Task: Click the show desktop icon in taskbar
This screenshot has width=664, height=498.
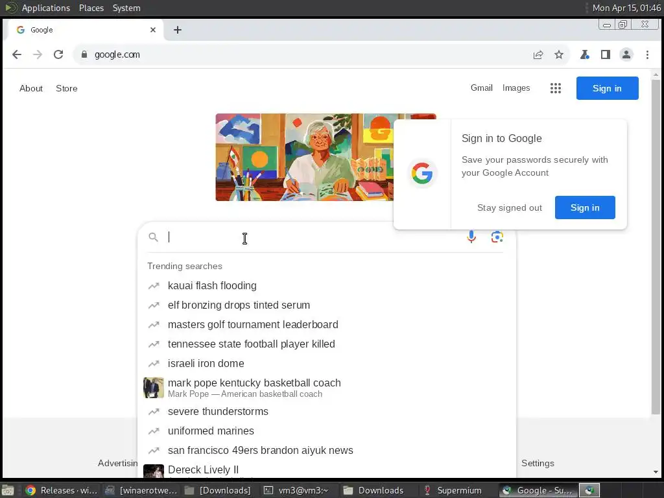Action: point(8,490)
